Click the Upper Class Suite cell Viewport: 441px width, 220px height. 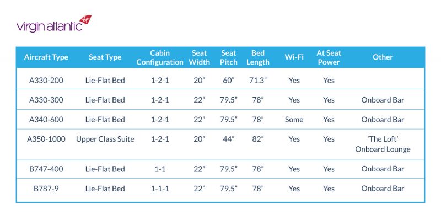105,139
